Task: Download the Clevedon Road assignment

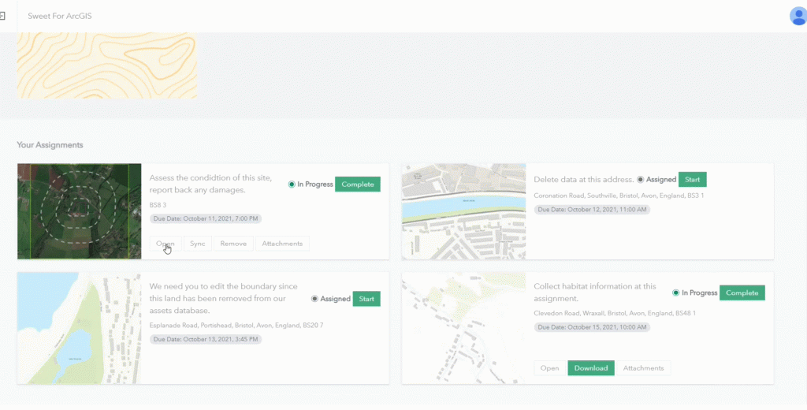Action: point(591,368)
